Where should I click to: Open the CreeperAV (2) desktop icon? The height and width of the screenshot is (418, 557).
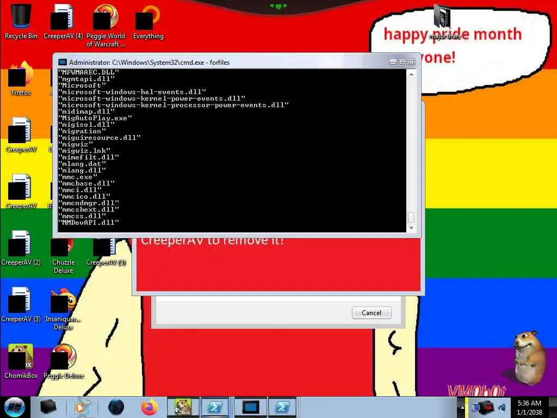tap(21, 248)
